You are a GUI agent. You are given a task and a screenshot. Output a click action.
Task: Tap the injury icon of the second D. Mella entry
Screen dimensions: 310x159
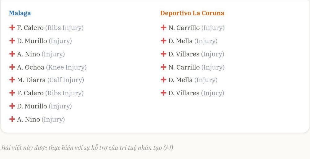163,80
